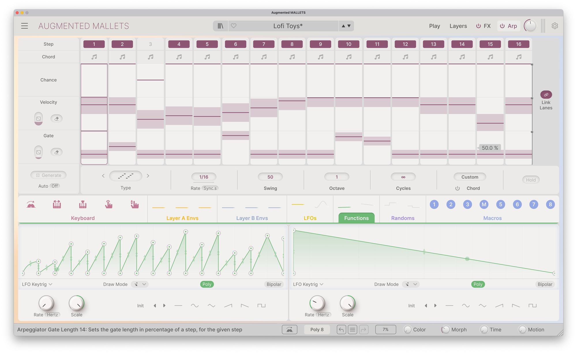Select the second Keyboard modulation icon
577x354 pixels.
57,204
